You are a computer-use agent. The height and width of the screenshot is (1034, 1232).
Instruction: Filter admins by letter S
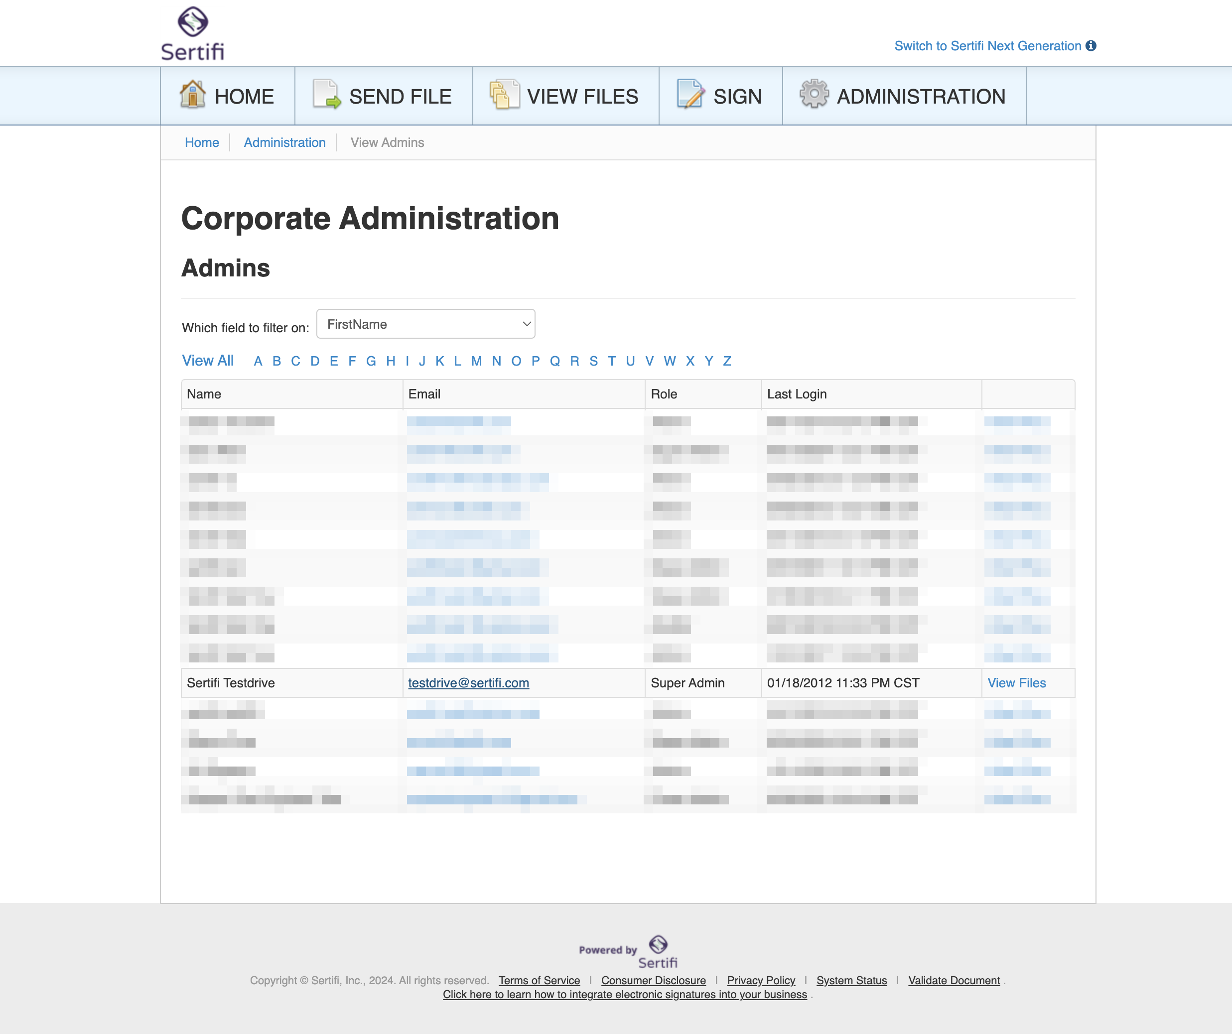(x=594, y=361)
